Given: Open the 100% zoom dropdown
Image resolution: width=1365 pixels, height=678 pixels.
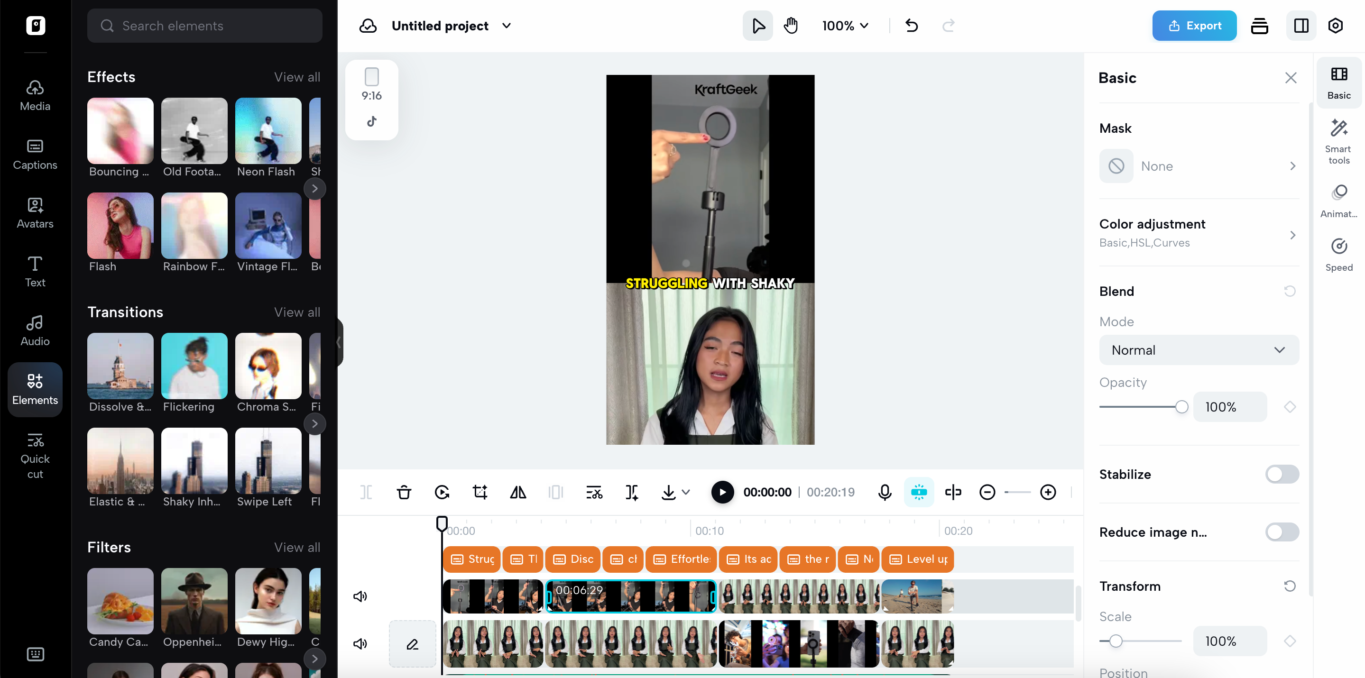Looking at the screenshot, I should (x=845, y=26).
